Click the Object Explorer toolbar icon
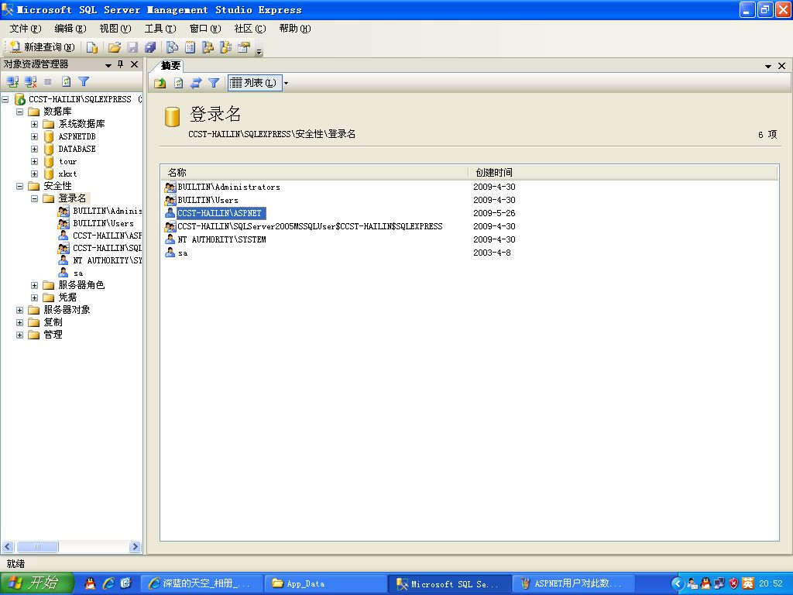This screenshot has width=793, height=595. coord(208,47)
